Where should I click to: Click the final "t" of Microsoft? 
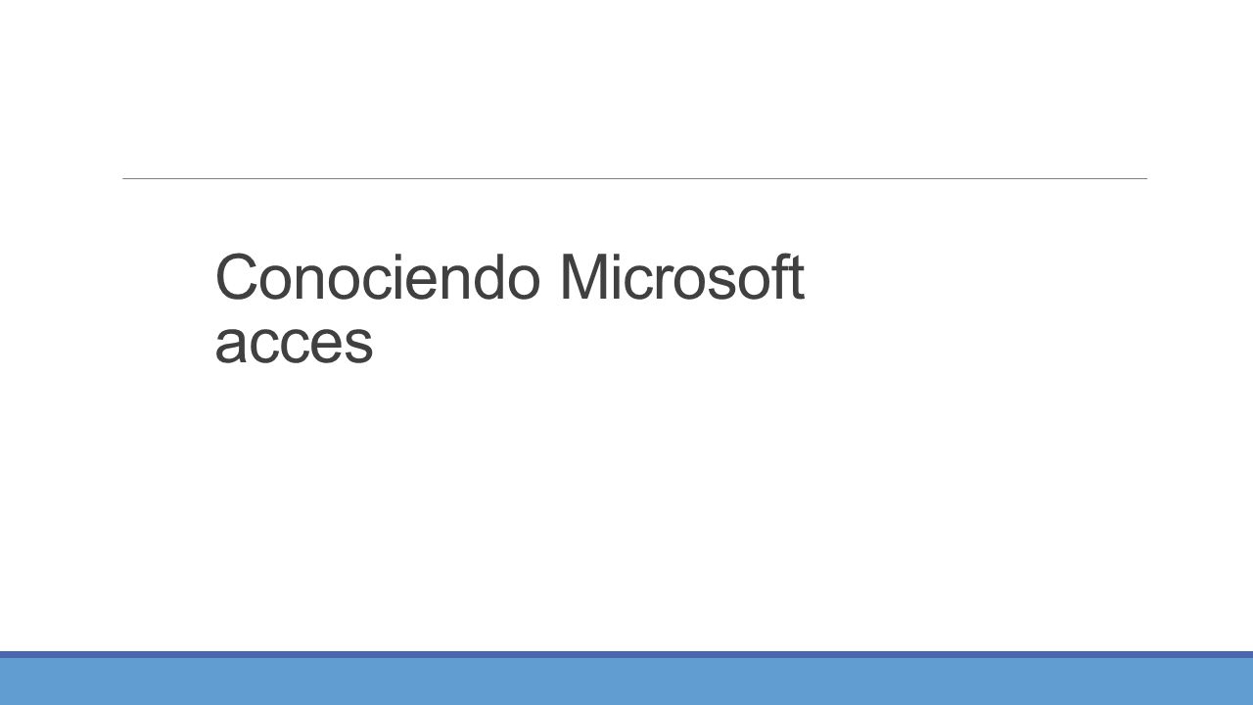click(x=794, y=280)
